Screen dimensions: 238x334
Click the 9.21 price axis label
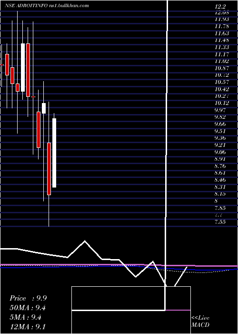pyautogui.click(x=220, y=145)
